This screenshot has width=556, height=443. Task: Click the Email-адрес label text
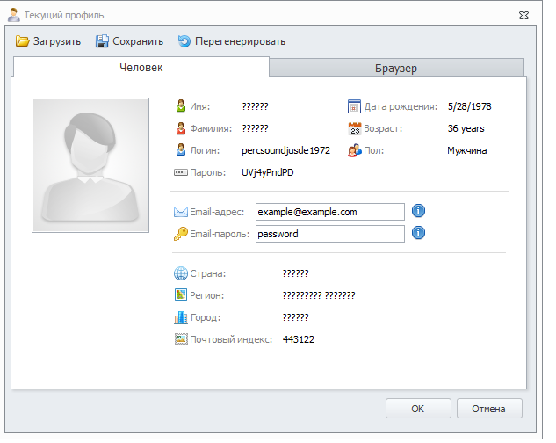pos(217,213)
